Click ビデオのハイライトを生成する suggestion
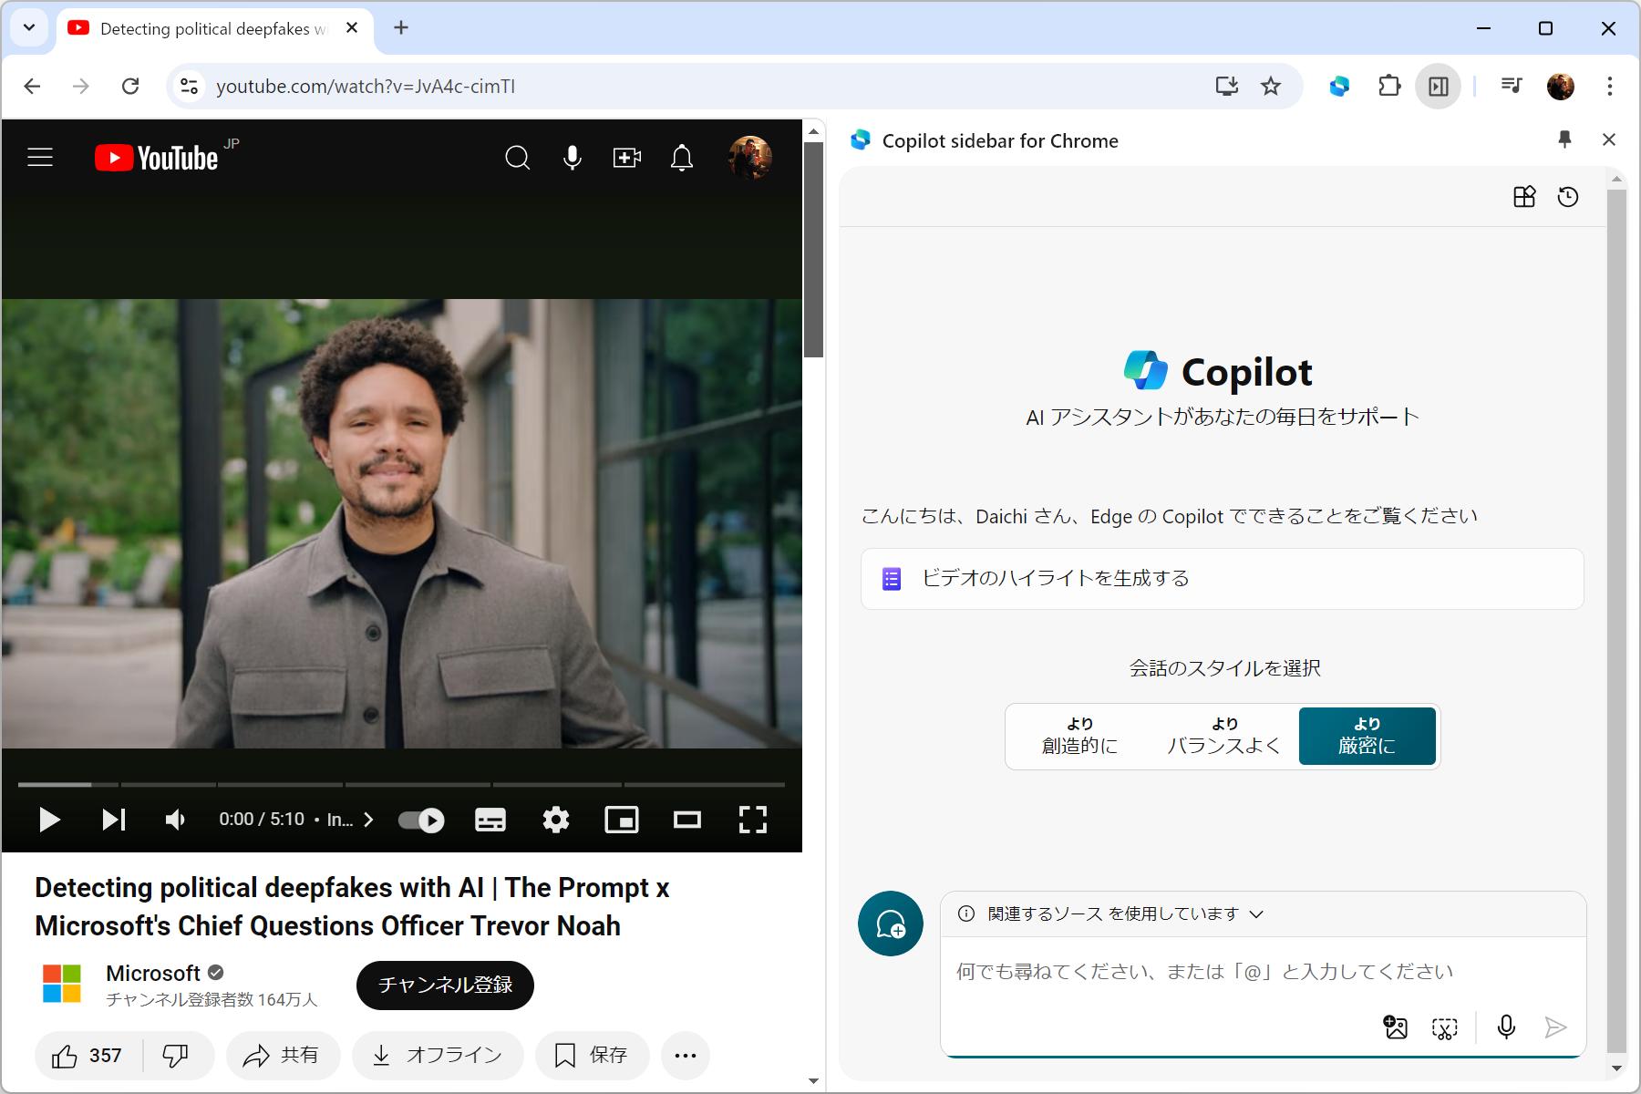The image size is (1641, 1094). coord(1222,579)
